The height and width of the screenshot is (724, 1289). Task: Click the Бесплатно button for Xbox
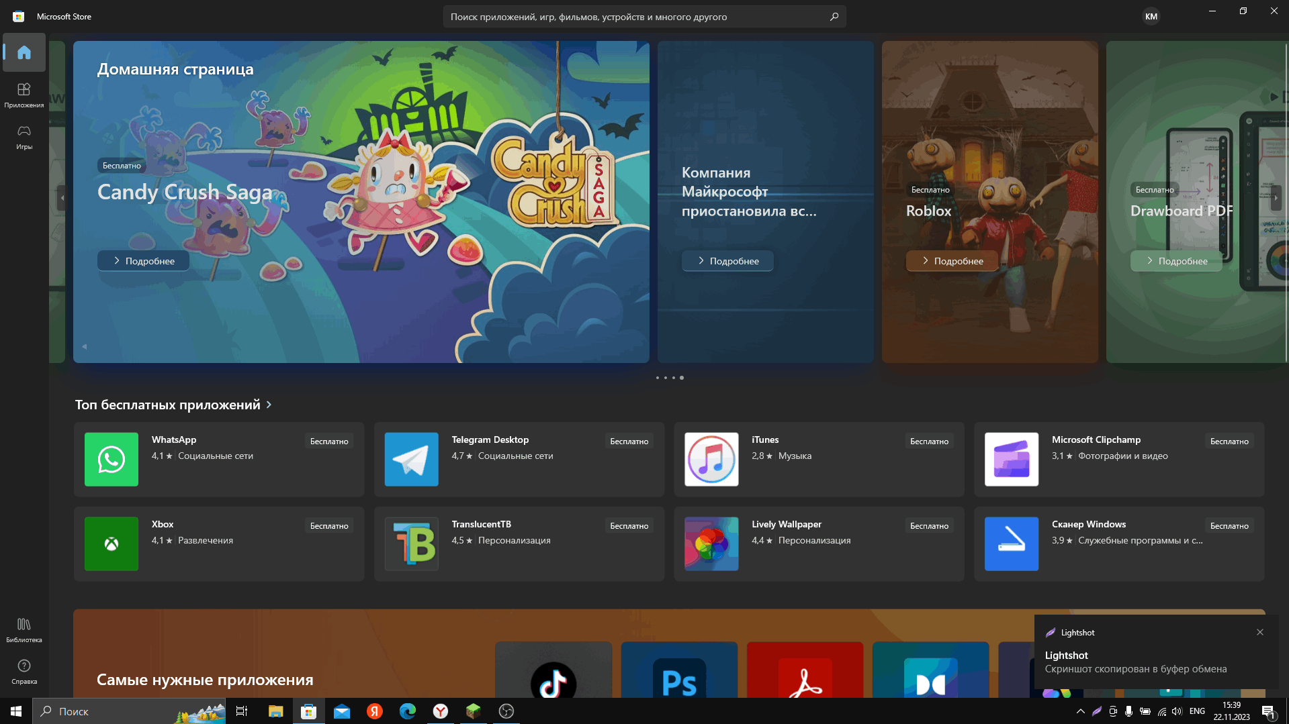[329, 526]
